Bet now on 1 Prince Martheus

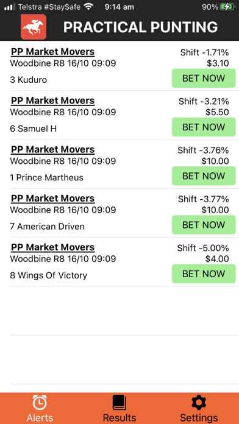(204, 176)
